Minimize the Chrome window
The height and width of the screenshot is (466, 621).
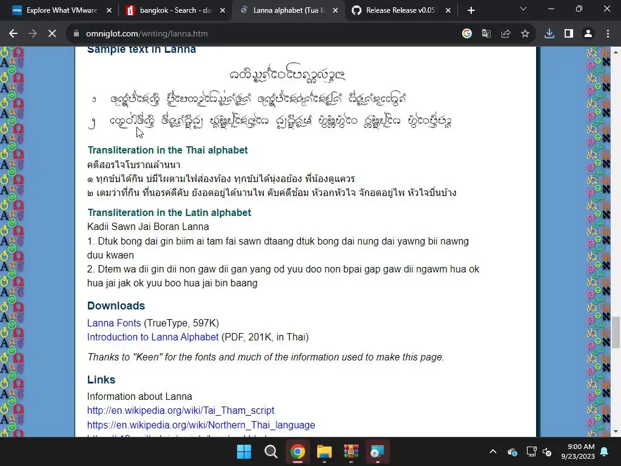pyautogui.click(x=551, y=8)
